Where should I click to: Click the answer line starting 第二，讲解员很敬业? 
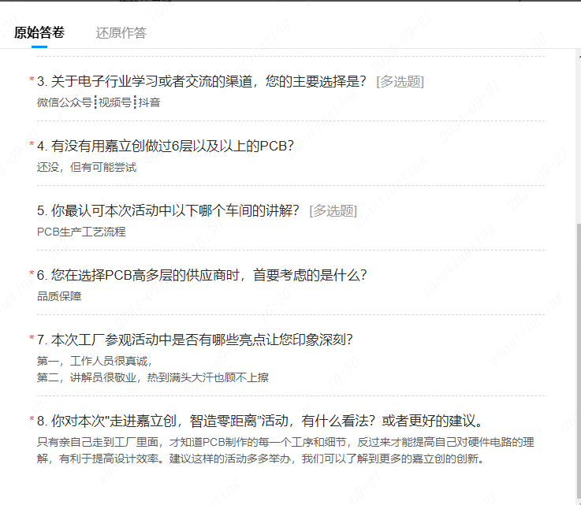[152, 377]
